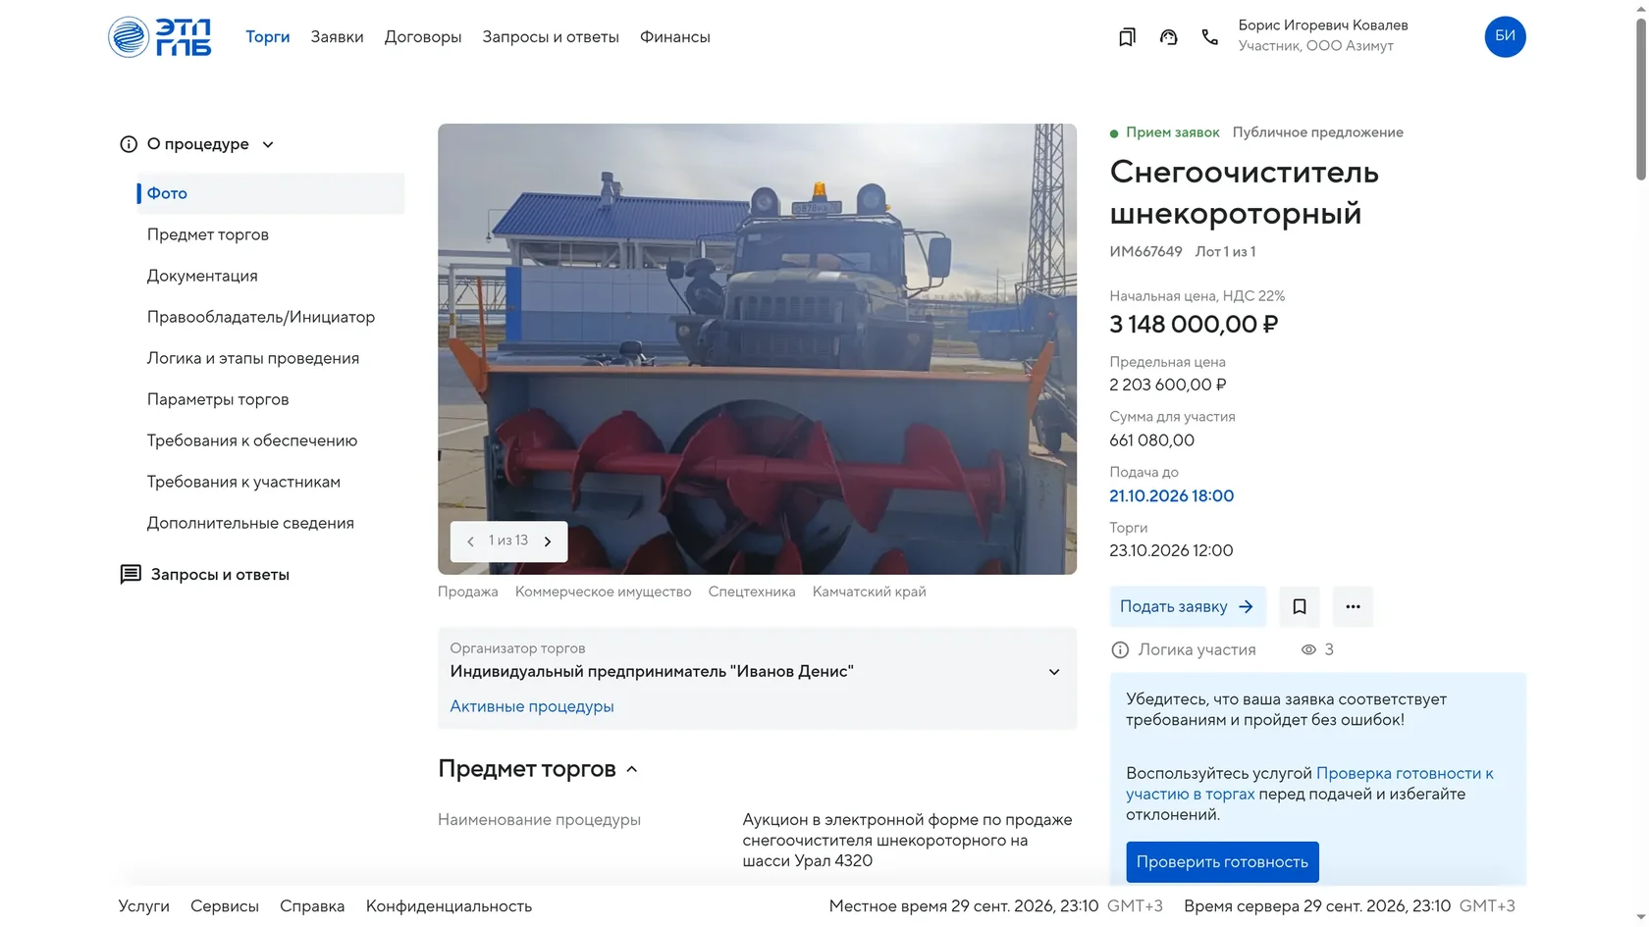Click the info icon next to Логика участия
Viewport: 1649px width, 927px height.
pyautogui.click(x=1120, y=649)
